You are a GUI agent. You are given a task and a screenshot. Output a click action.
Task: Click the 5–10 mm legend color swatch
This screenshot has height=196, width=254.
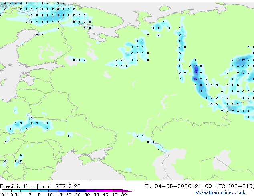click(44, 191)
